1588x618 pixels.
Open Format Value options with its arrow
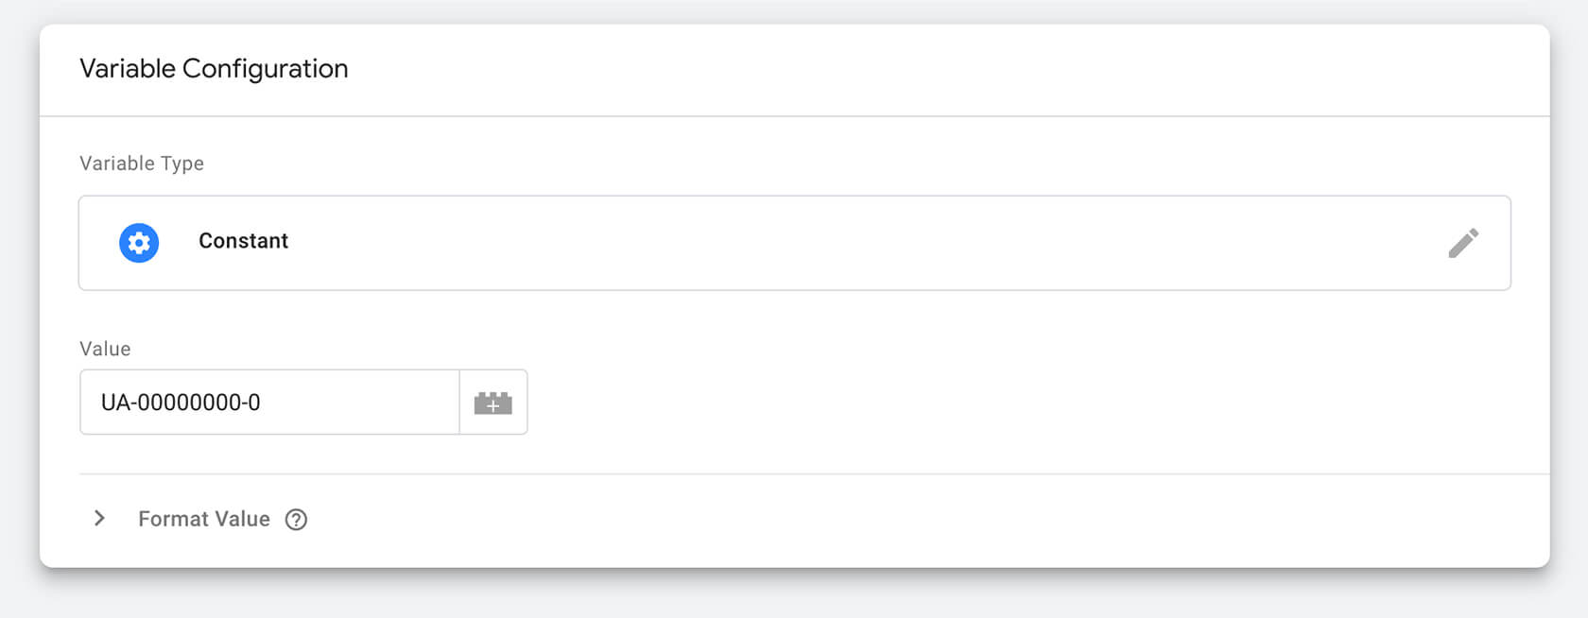[x=100, y=518]
